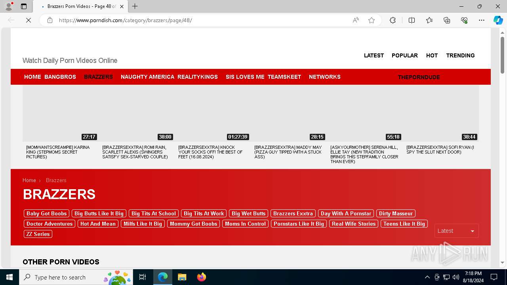Open Task View on taskbar

coord(143,277)
